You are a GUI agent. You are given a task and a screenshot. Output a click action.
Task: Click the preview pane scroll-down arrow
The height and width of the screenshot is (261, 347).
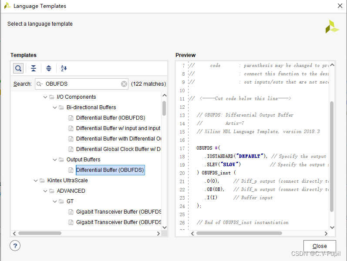[x=332, y=227]
